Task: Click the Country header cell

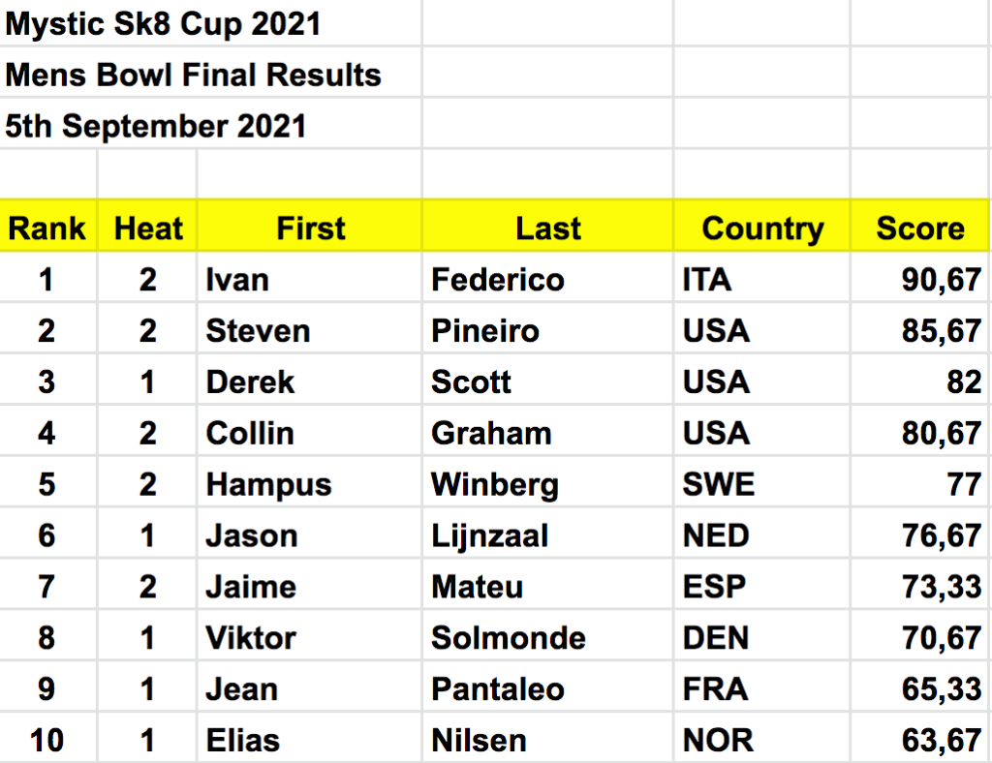Action: 762,229
